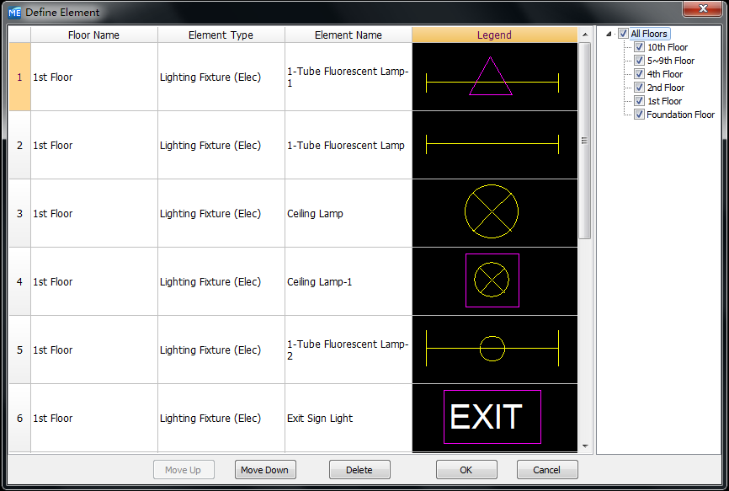Toggle the Foundation Floor checkbox
The image size is (729, 491).
pos(639,115)
